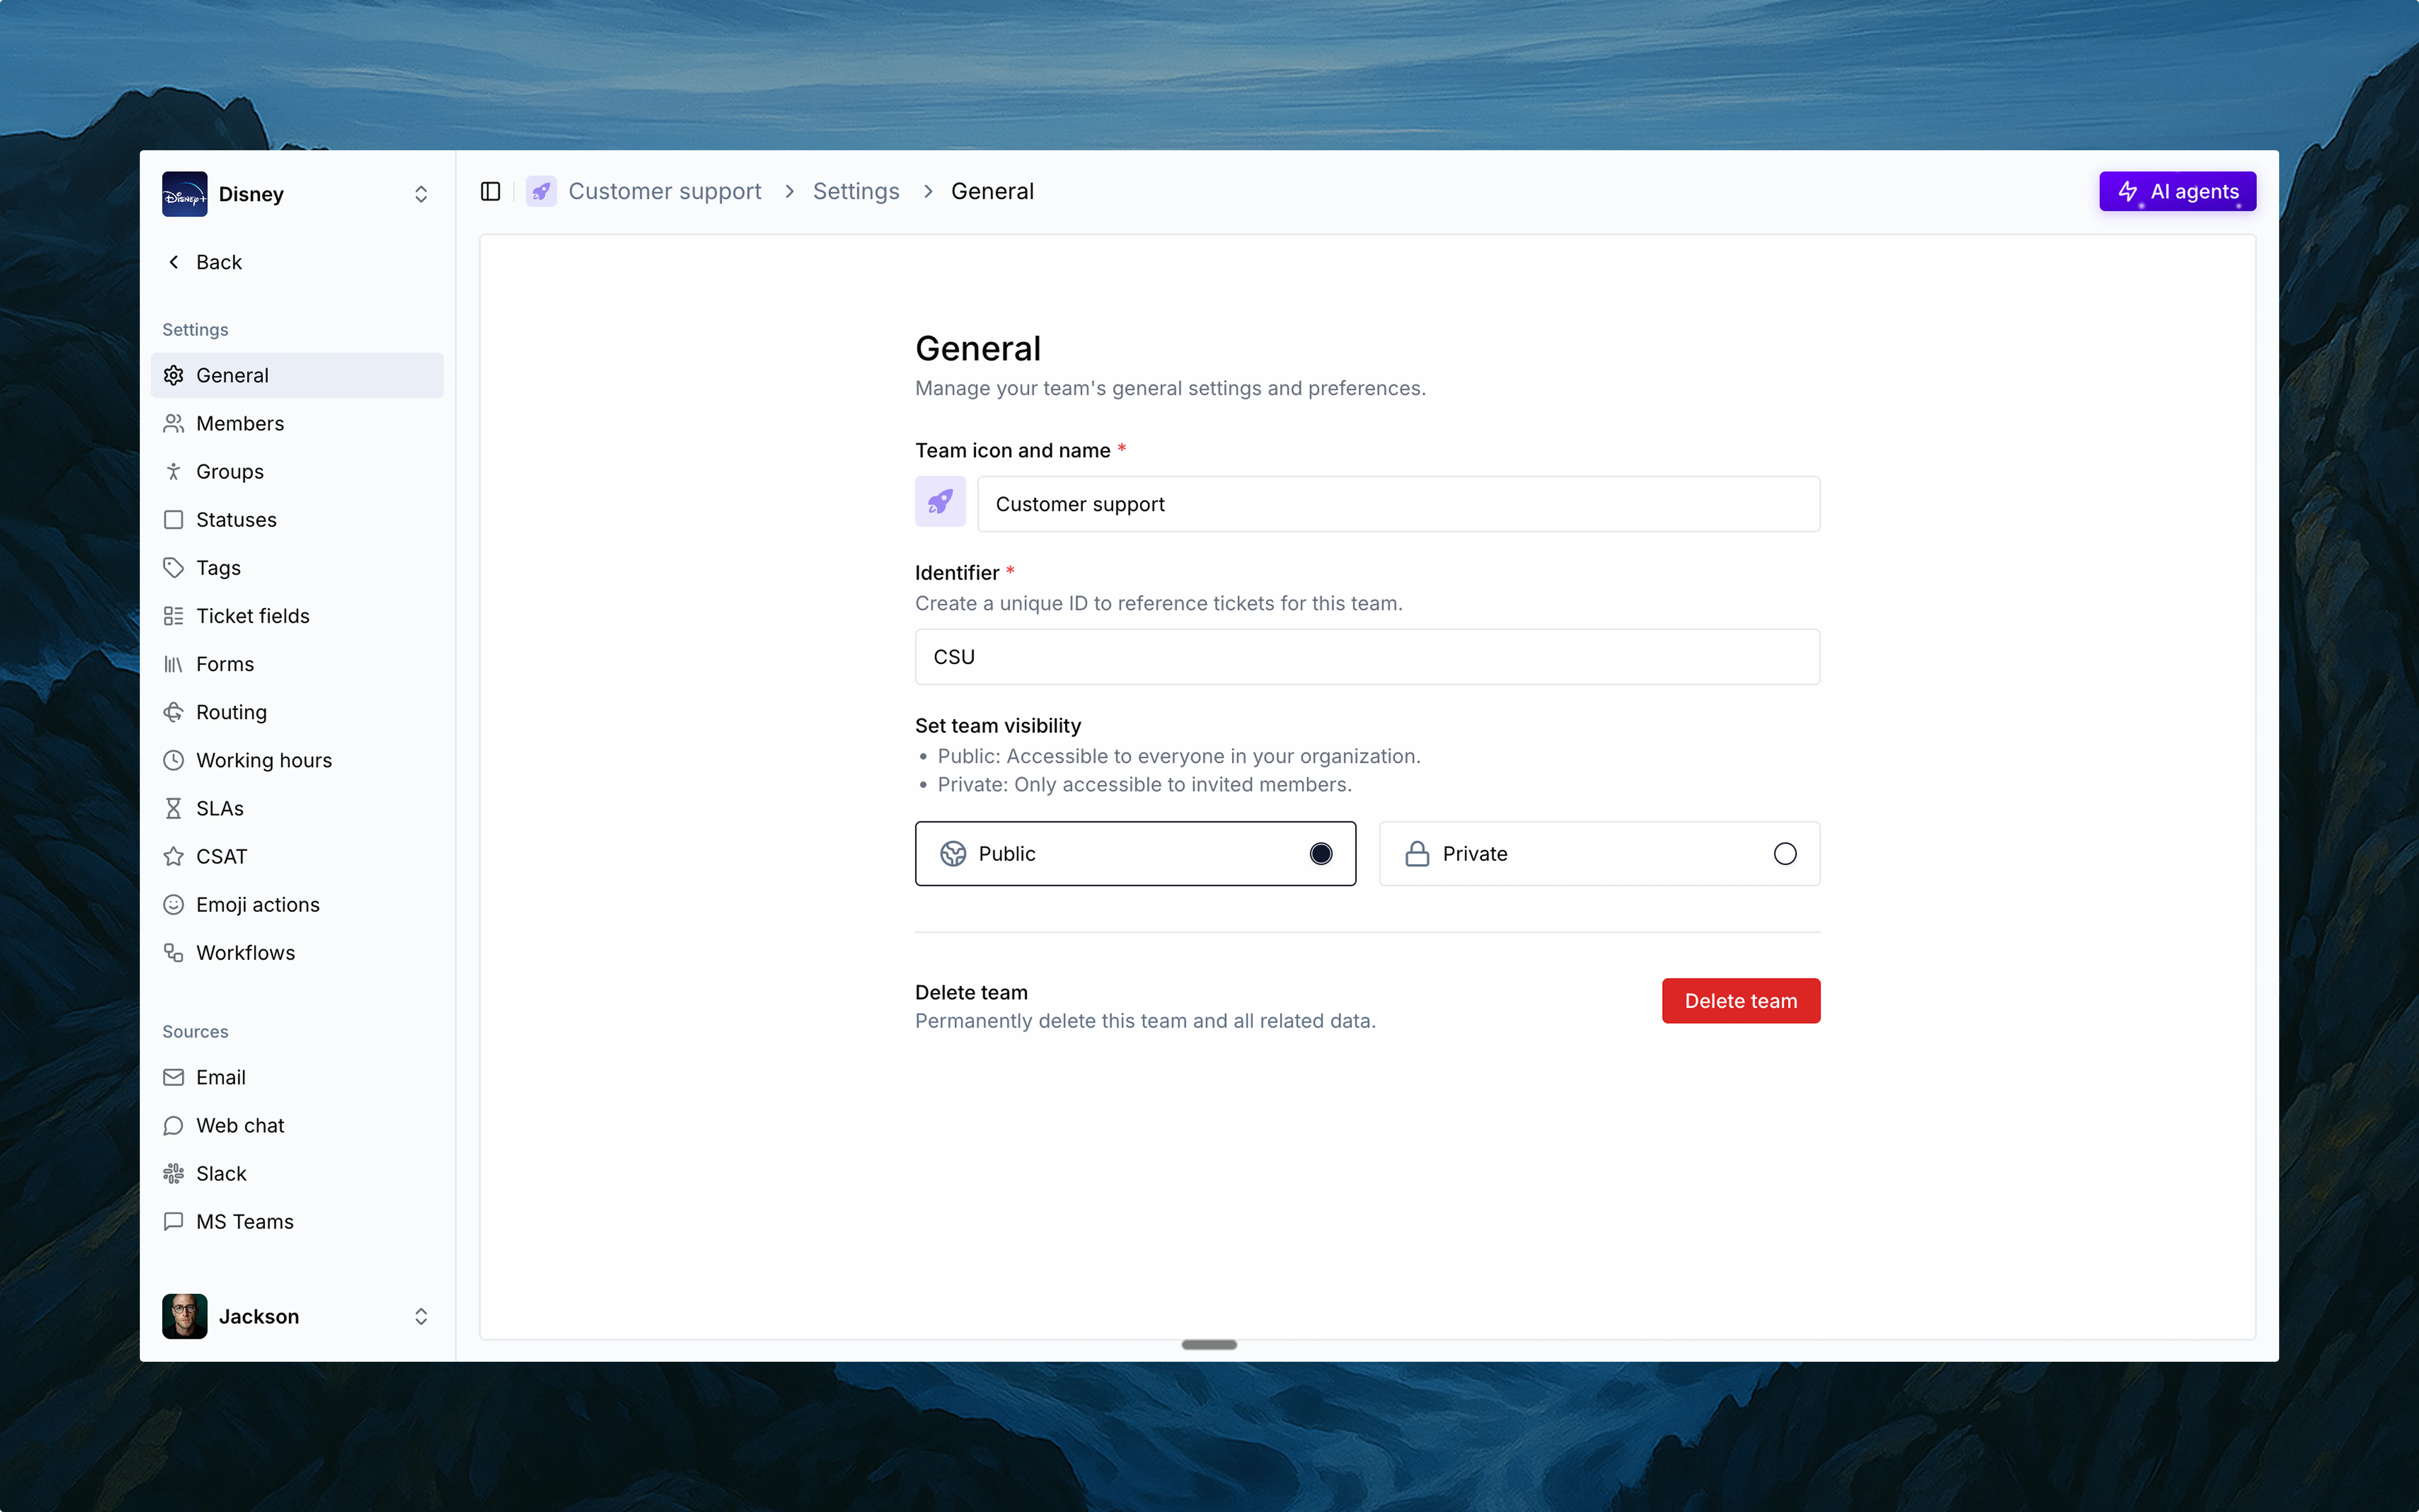Viewport: 2419px width, 1512px height.
Task: Click the Identifier CSU input field
Action: (x=1367, y=657)
